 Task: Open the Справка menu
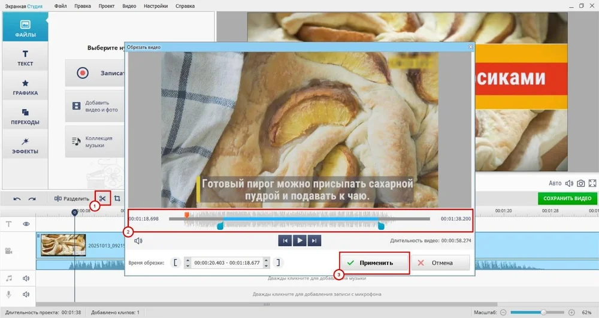[x=185, y=6]
